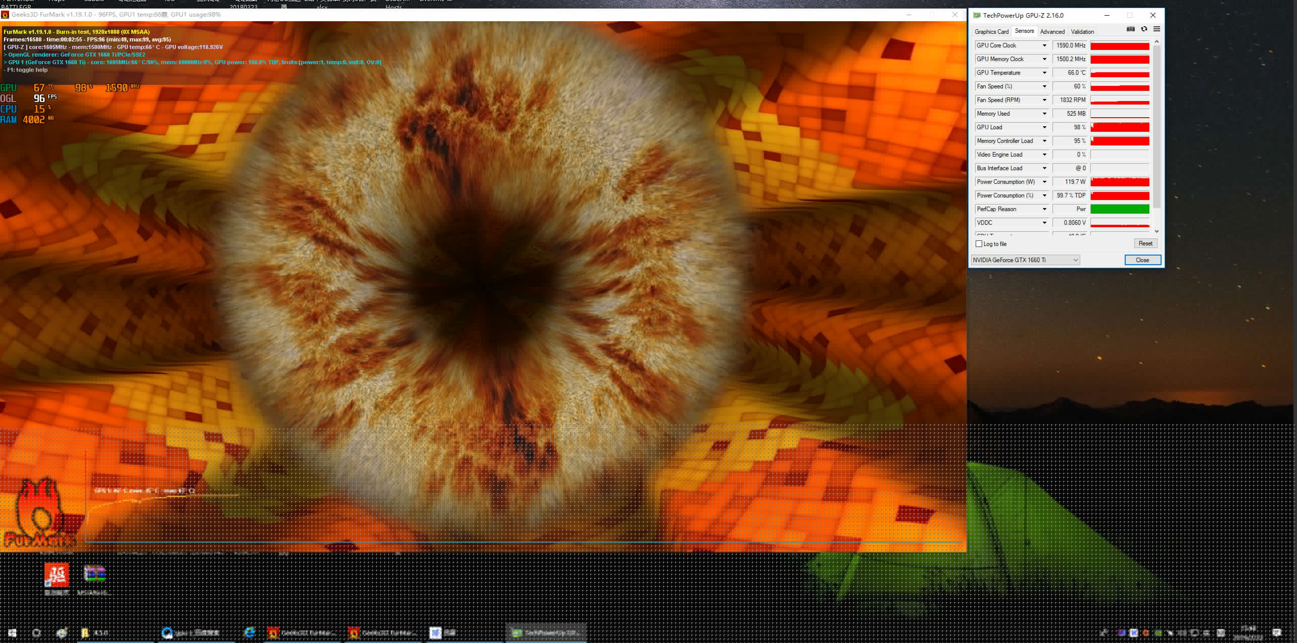Screen dimensions: 1297x643
Task: Open the NVIDIA GeForce GTX 1660 Ti selector
Action: [x=1025, y=260]
